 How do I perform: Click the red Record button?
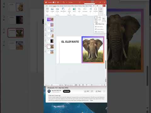pyautogui.click(x=104, y=6)
